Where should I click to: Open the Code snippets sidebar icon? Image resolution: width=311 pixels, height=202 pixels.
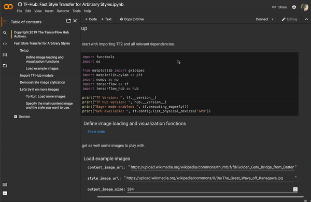(5, 44)
